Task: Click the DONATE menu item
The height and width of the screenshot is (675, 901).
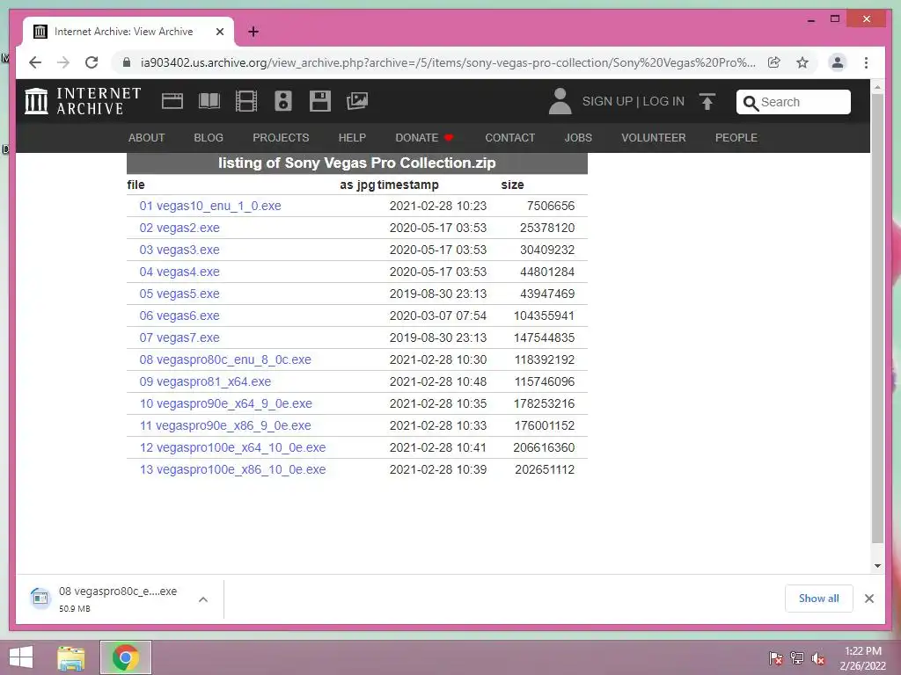Action: tap(425, 138)
